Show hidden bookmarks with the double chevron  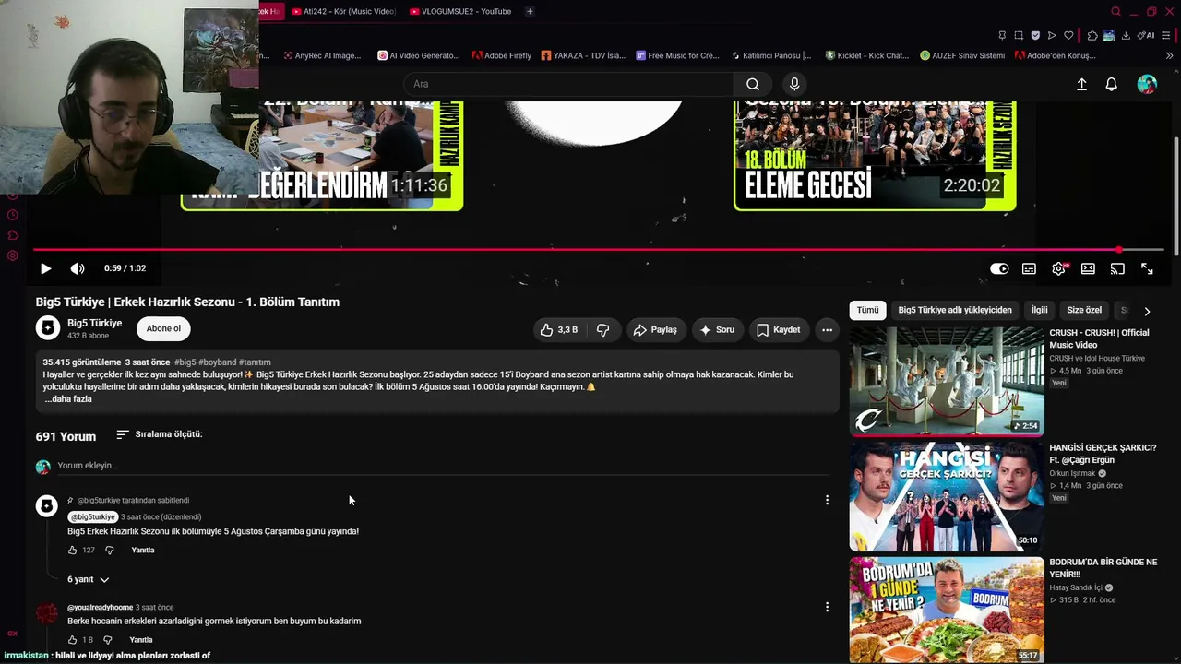click(x=1169, y=55)
